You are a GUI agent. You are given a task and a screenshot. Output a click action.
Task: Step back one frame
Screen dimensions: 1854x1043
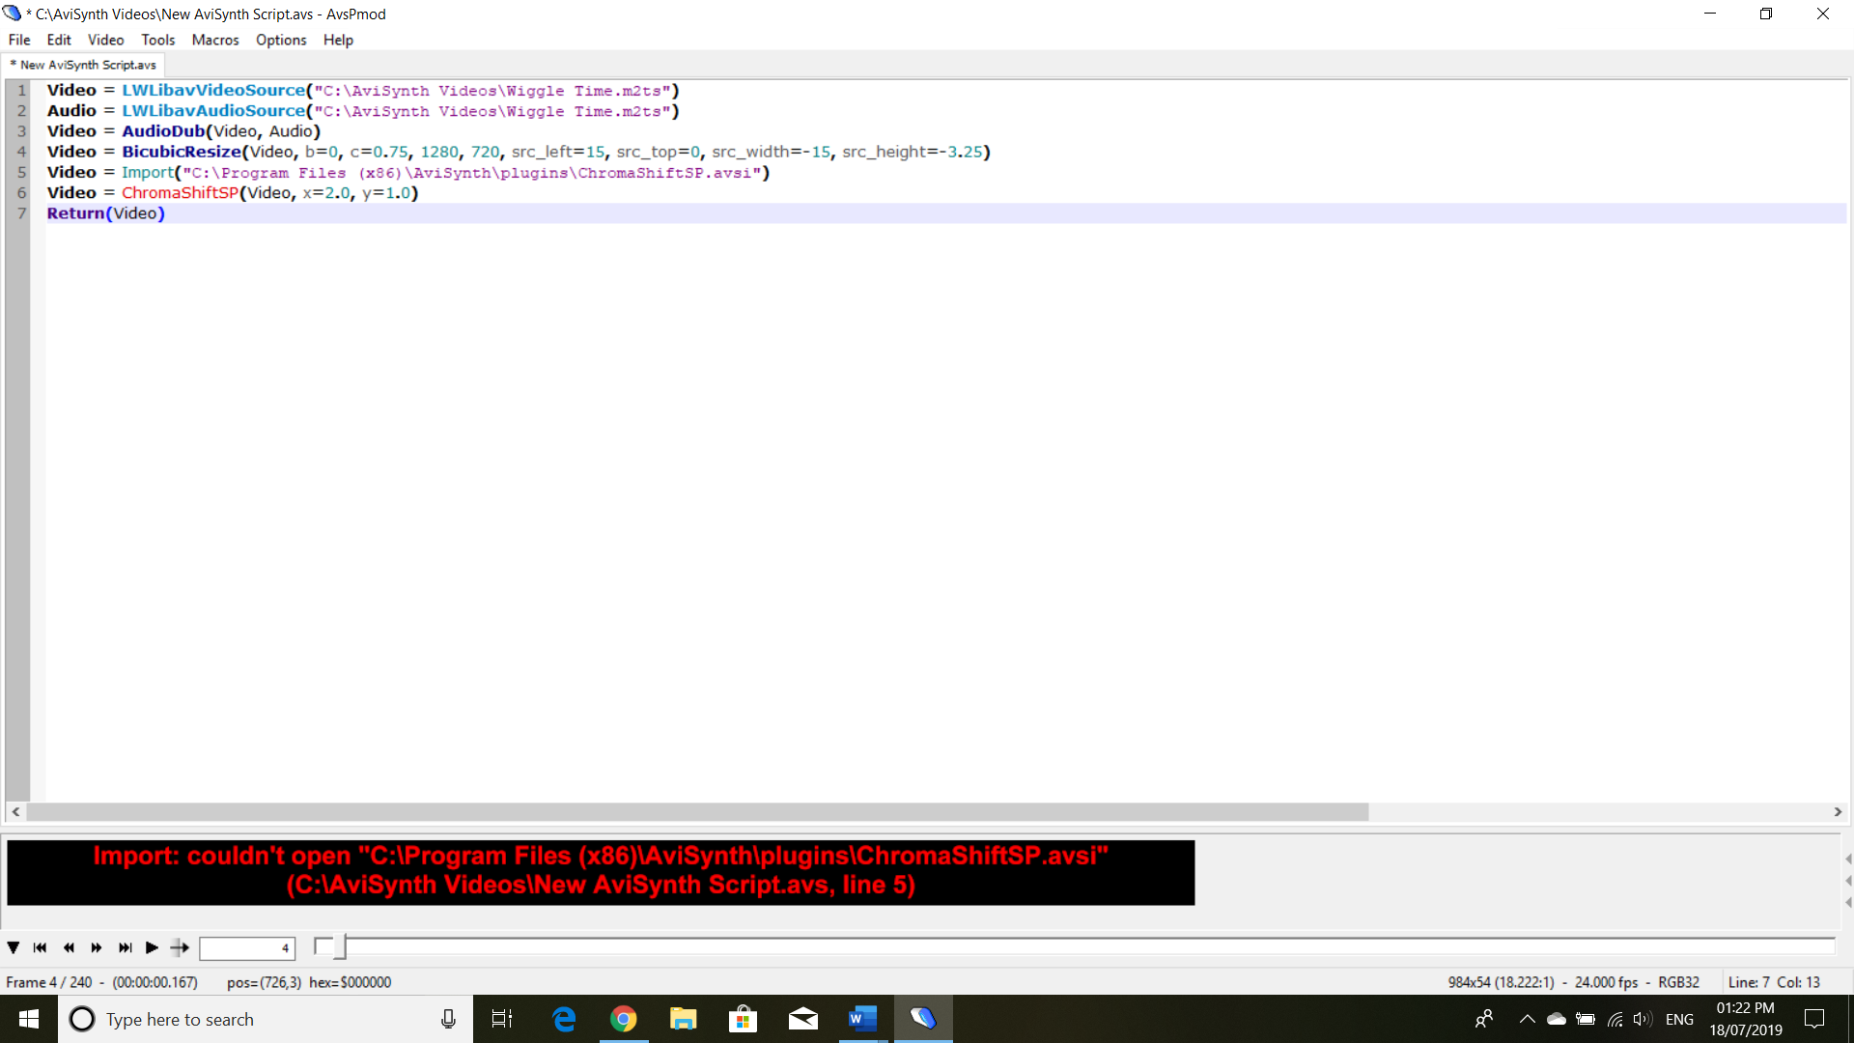69,947
